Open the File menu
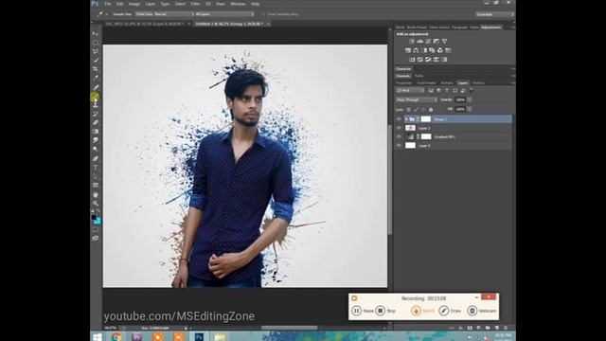The height and width of the screenshot is (341, 606). pos(108,4)
